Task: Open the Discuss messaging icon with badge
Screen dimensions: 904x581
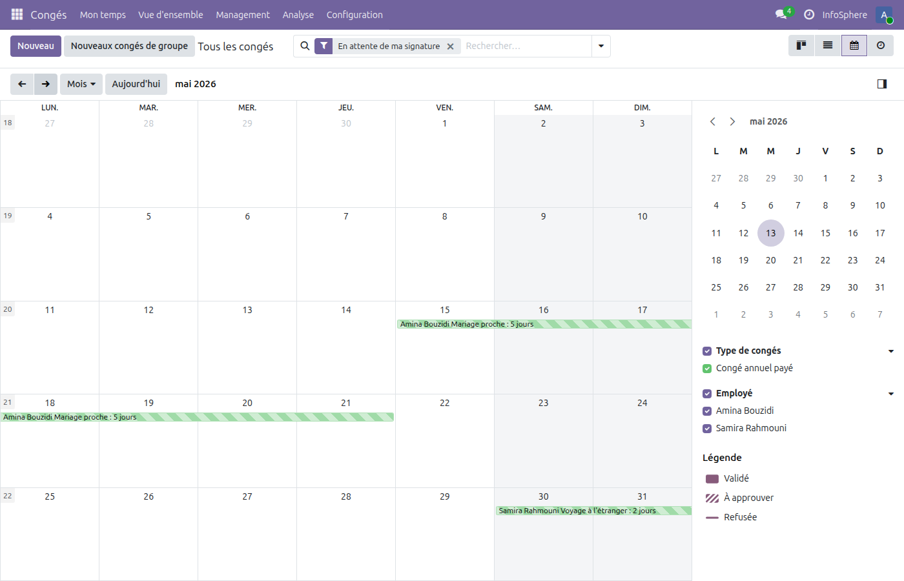Action: (x=780, y=14)
